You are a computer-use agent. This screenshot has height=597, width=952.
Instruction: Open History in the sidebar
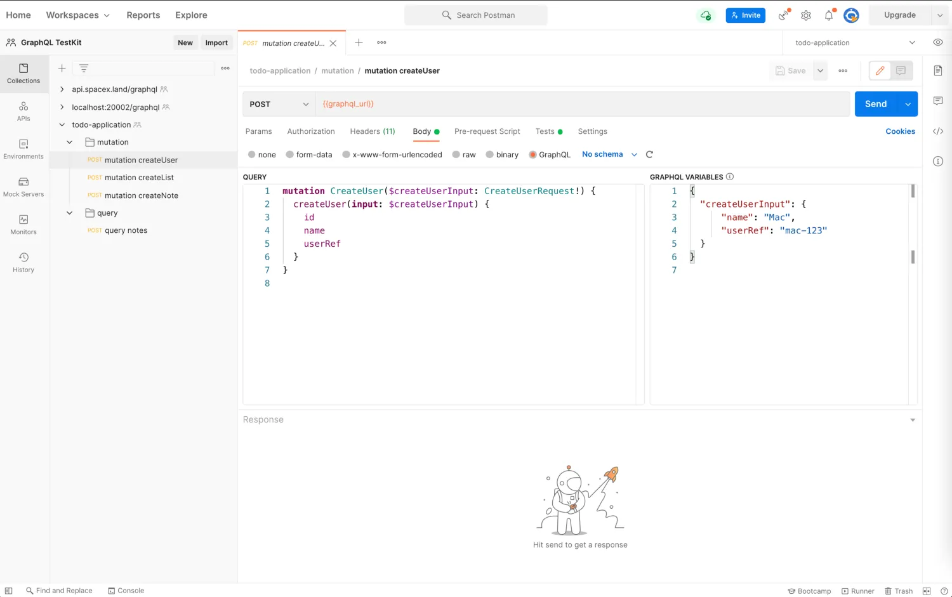[23, 263]
